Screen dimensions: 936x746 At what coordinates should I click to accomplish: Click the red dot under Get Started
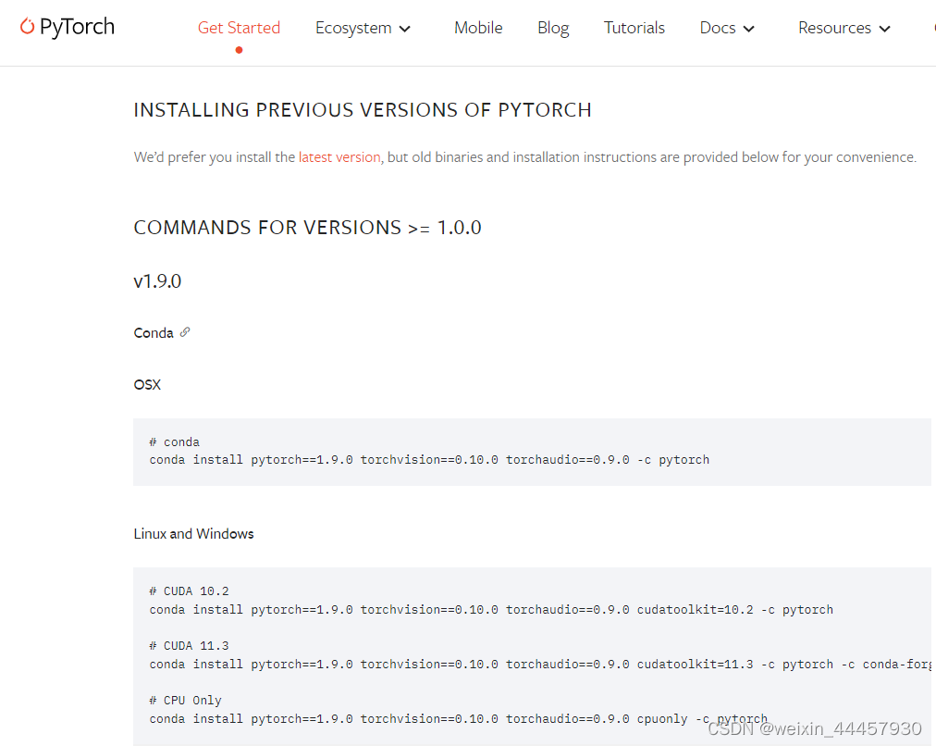239,50
